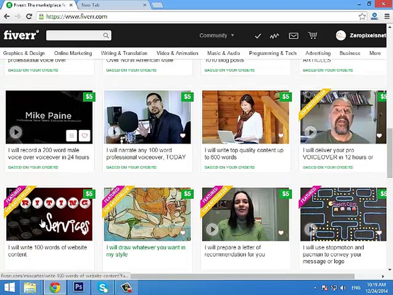Click the browser back arrow
393x295 pixels.
(x=7, y=16)
